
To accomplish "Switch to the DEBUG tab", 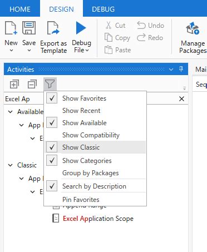I will click(x=103, y=9).
